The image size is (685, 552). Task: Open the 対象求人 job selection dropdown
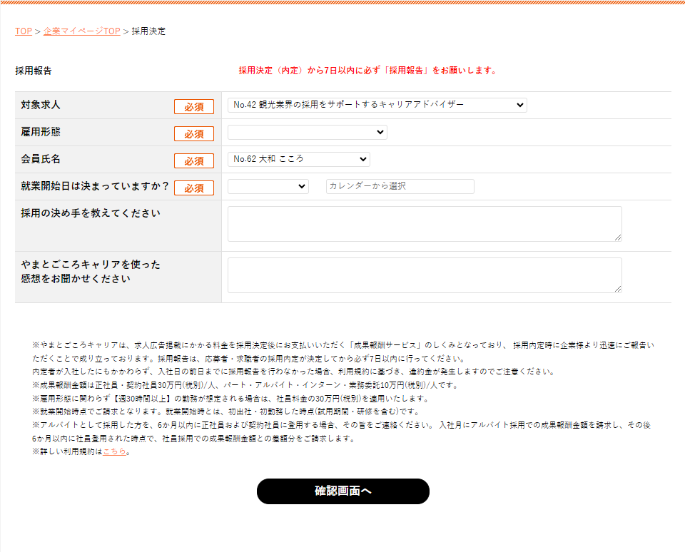[x=377, y=105]
